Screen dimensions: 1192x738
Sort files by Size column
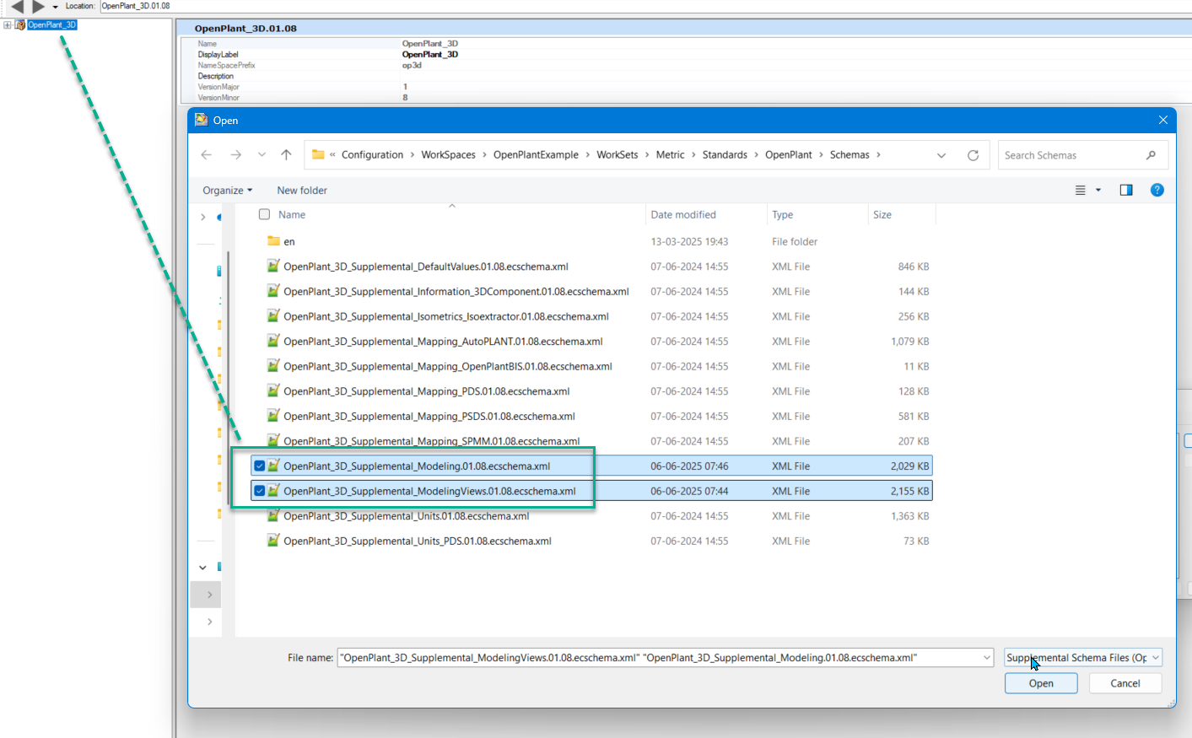click(x=882, y=215)
